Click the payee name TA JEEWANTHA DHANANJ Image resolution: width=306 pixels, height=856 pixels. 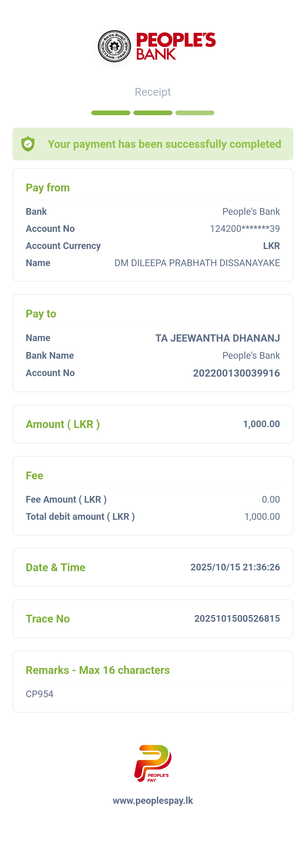click(217, 338)
